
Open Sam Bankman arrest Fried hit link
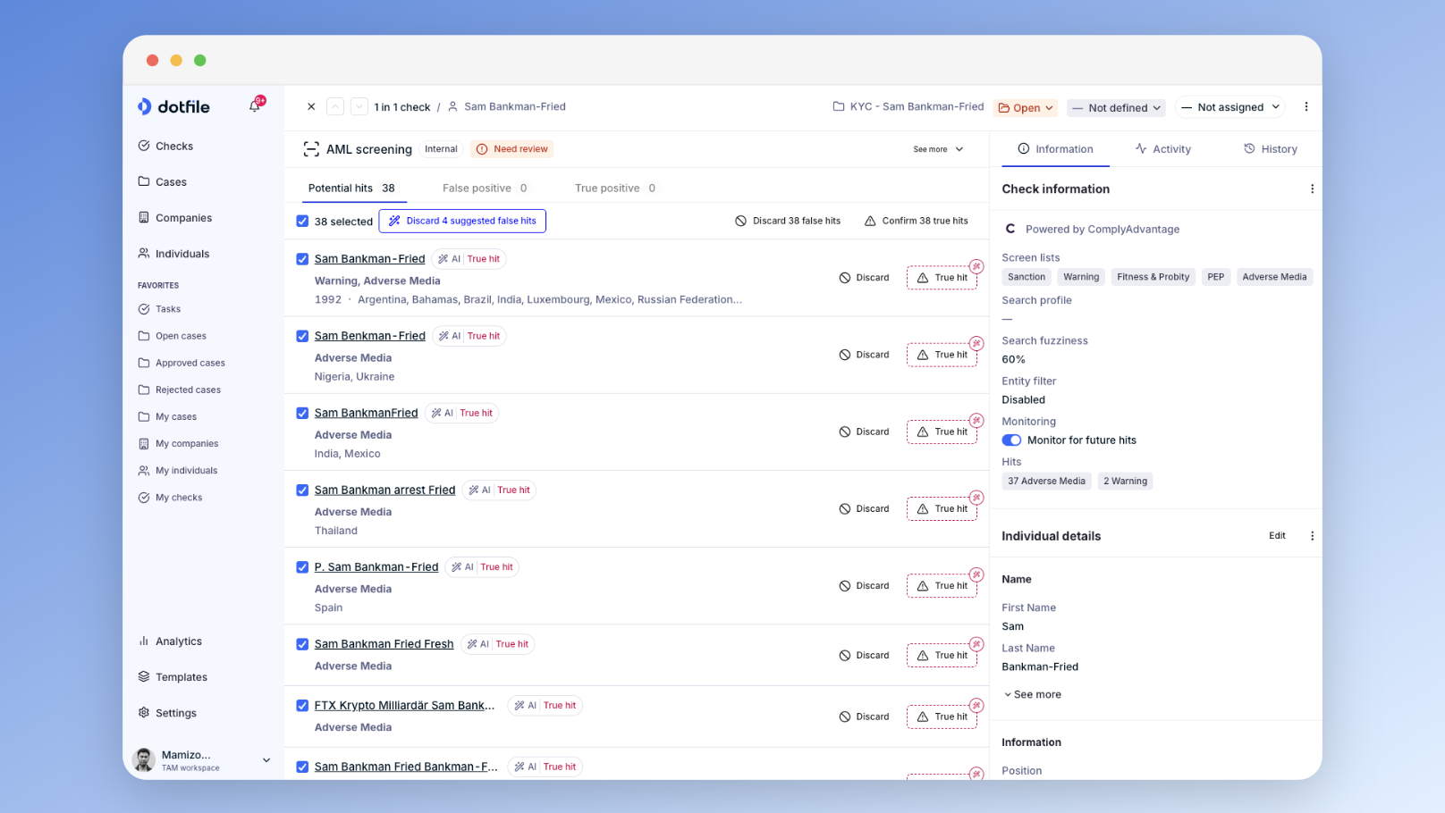384,490
